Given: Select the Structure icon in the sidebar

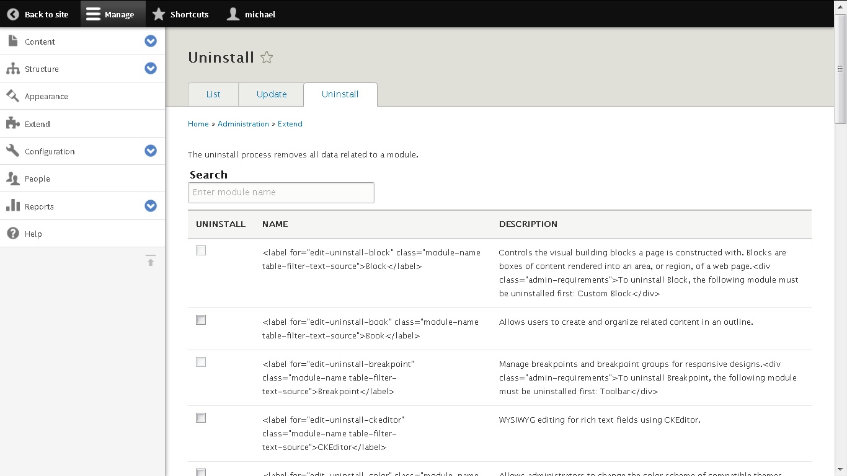Looking at the screenshot, I should coord(12,68).
